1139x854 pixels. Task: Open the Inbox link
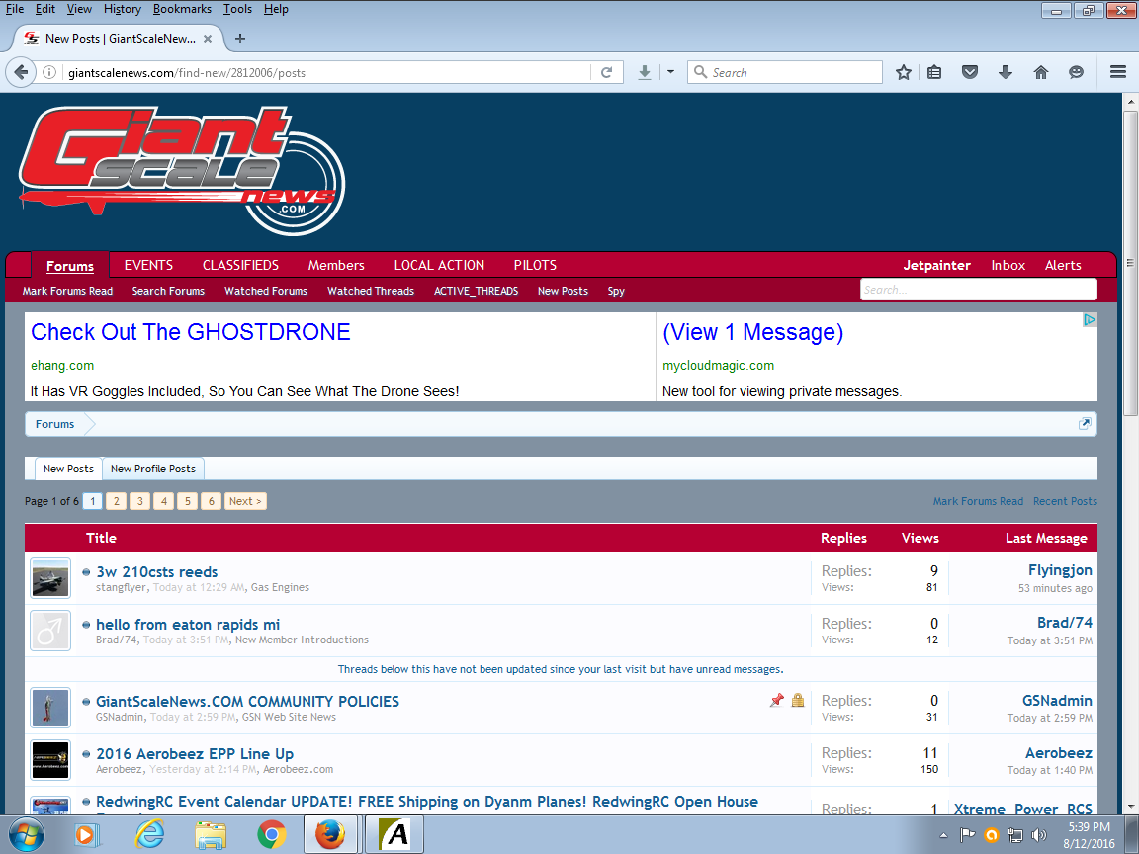tap(1008, 265)
